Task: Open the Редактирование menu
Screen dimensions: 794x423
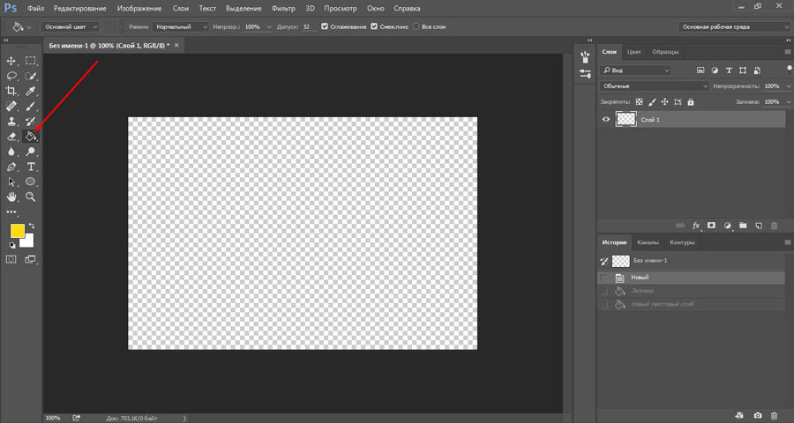Action: (x=80, y=9)
